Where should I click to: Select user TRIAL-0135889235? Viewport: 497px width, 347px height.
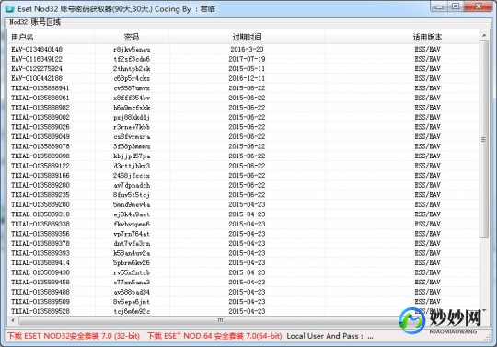click(x=40, y=194)
